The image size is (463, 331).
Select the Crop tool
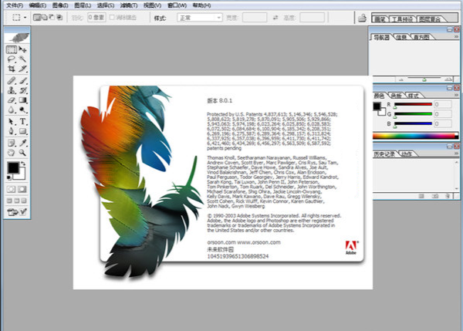coord(12,69)
